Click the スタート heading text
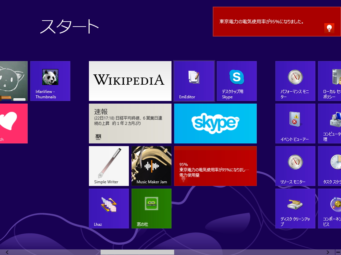341x255 pixels. tap(70, 27)
